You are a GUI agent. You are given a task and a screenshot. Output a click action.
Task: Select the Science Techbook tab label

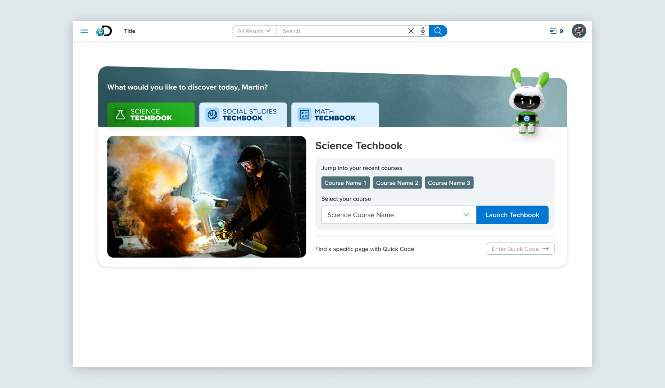152,115
